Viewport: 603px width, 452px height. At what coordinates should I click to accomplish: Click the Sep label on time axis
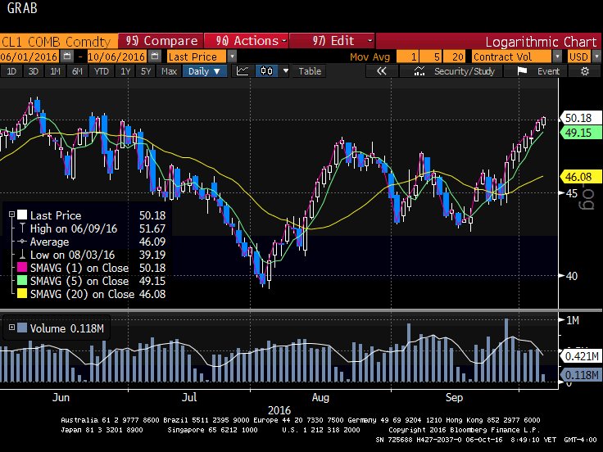pos(454,397)
